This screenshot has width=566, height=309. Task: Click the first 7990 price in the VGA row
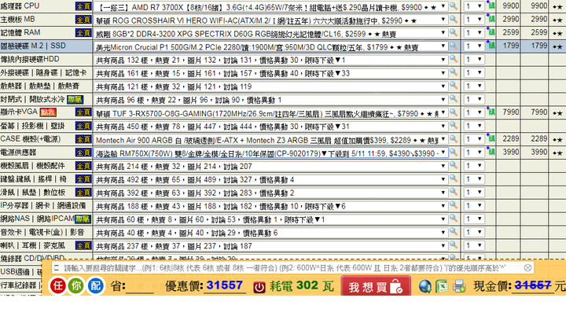pos(510,112)
